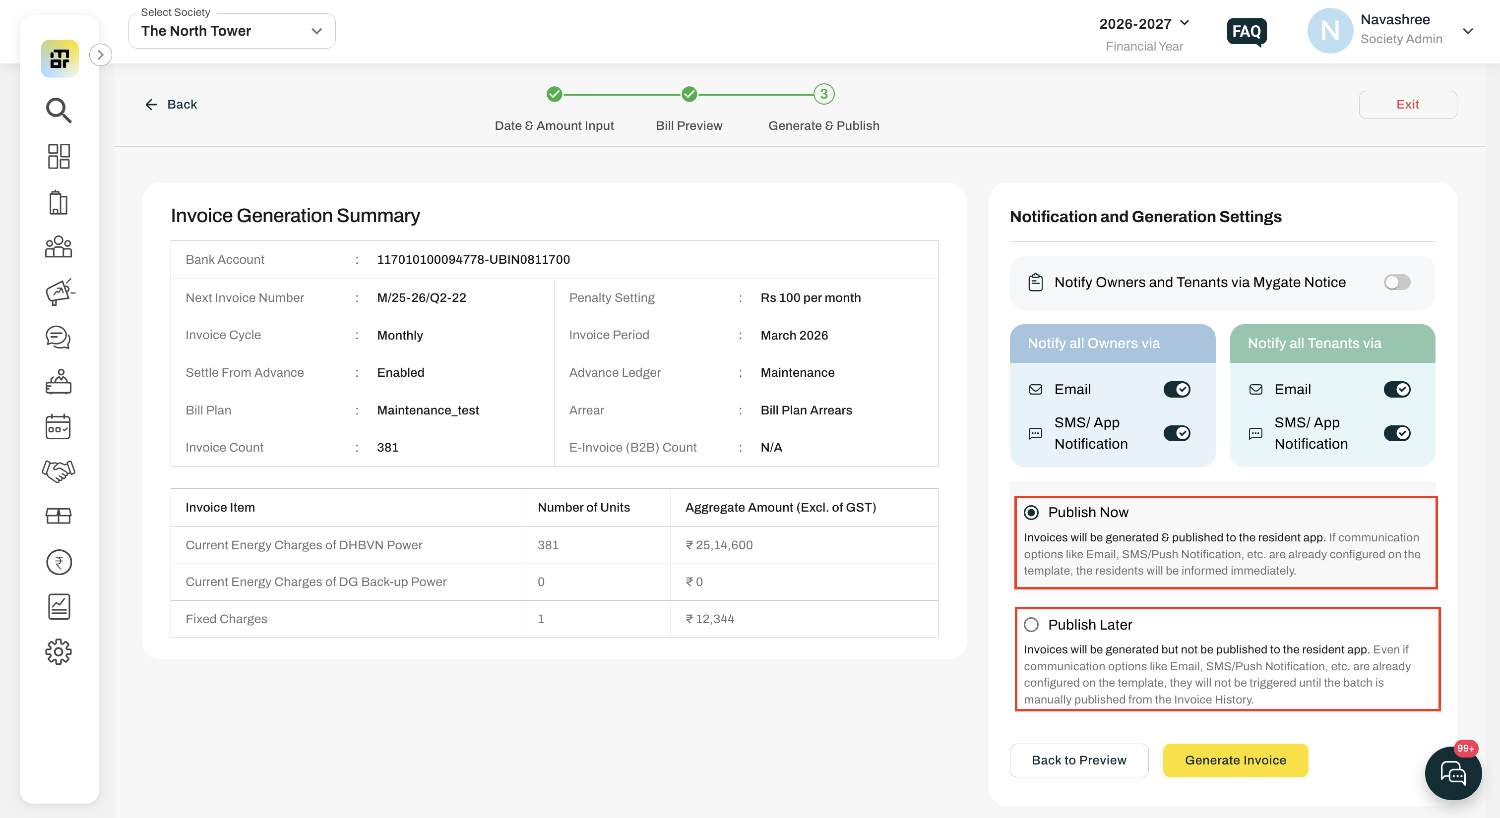Open the dashboard grid icon in sidebar
The width and height of the screenshot is (1500, 818).
pyautogui.click(x=58, y=156)
